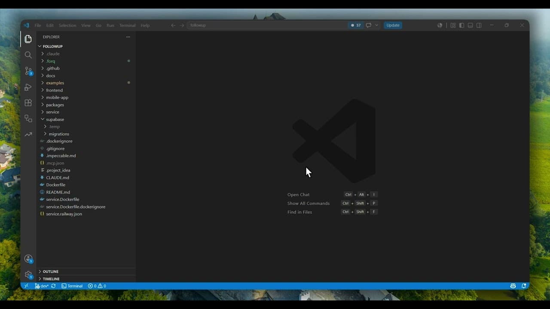The height and width of the screenshot is (309, 550).
Task: Open the View menu
Action: (x=86, y=25)
